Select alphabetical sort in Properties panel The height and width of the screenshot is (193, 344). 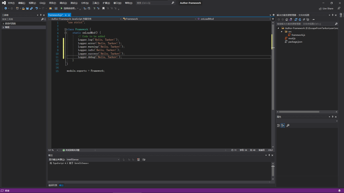tap(283, 125)
